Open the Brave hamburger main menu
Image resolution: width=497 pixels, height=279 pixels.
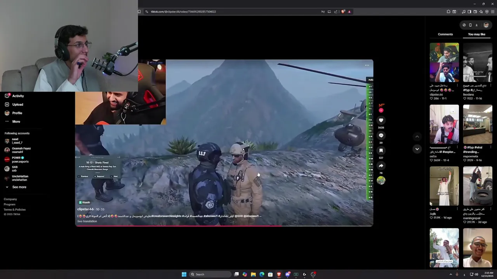[x=493, y=12]
